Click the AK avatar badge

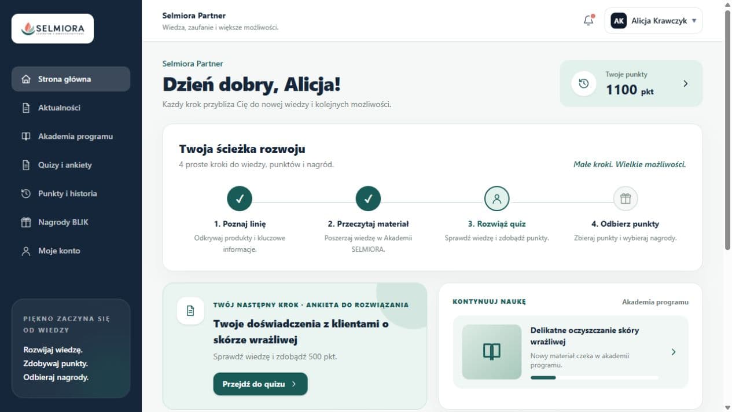pyautogui.click(x=619, y=21)
